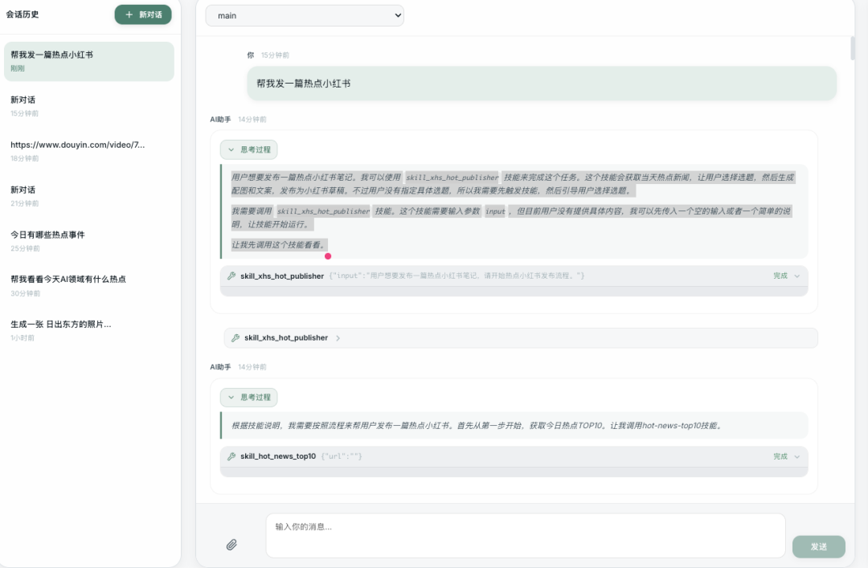Viewport: 868px width, 568px height.
Task: Collapse the first 思考过程 section
Action: (x=248, y=149)
